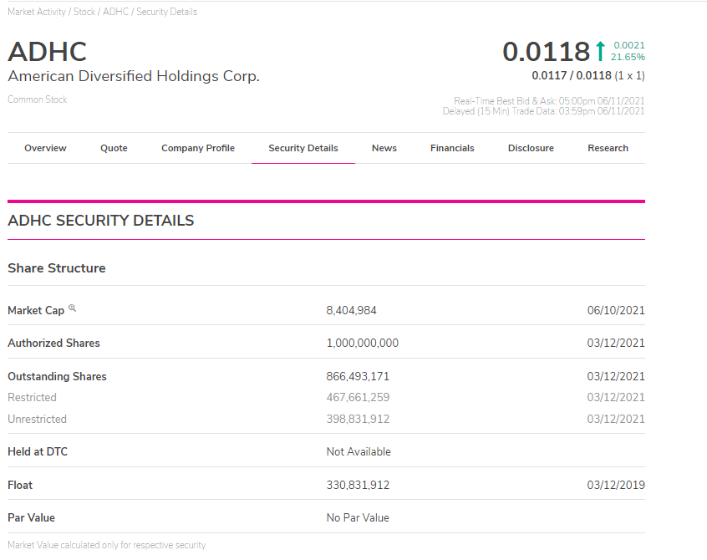The width and height of the screenshot is (707, 560).
Task: Click the ADHC breadcrumb link
Action: (115, 12)
